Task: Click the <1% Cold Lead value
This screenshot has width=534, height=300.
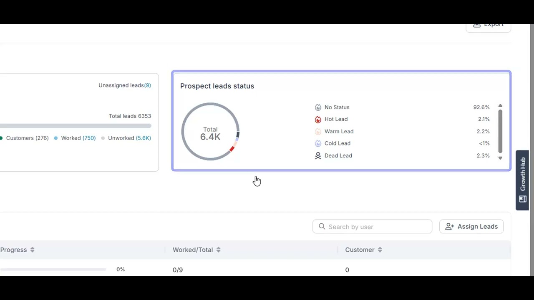Action: coord(484,143)
